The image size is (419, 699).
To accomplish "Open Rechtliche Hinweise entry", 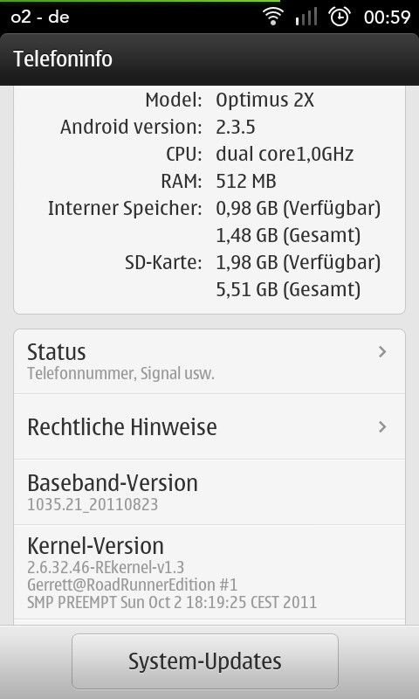I will [x=209, y=426].
